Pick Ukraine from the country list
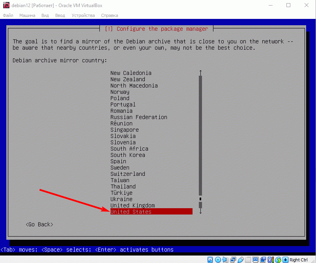The image size is (316, 263). pyautogui.click(x=122, y=199)
